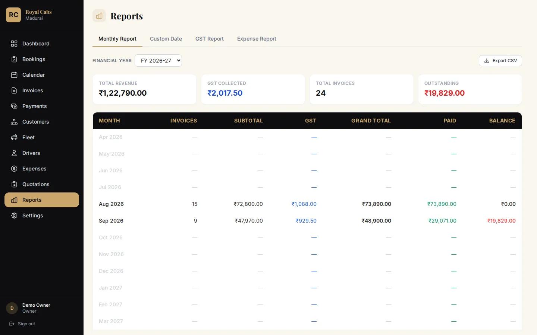The image size is (537, 335).
Task: Click the Bookings clipboard icon
Action: (x=14, y=59)
